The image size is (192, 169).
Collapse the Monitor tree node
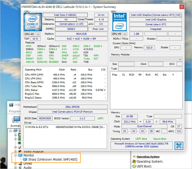pyautogui.click(x=15, y=155)
